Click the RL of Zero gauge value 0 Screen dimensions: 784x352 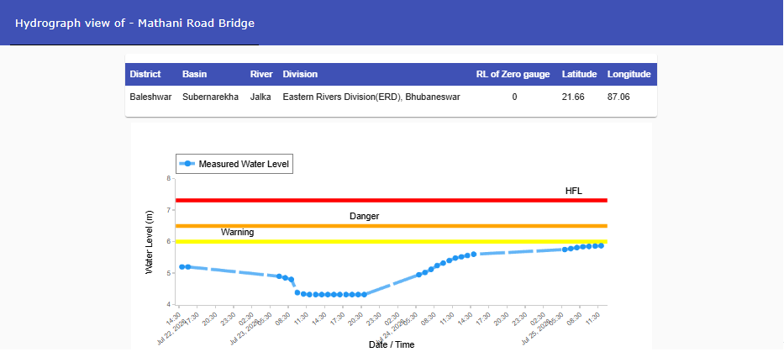point(514,97)
